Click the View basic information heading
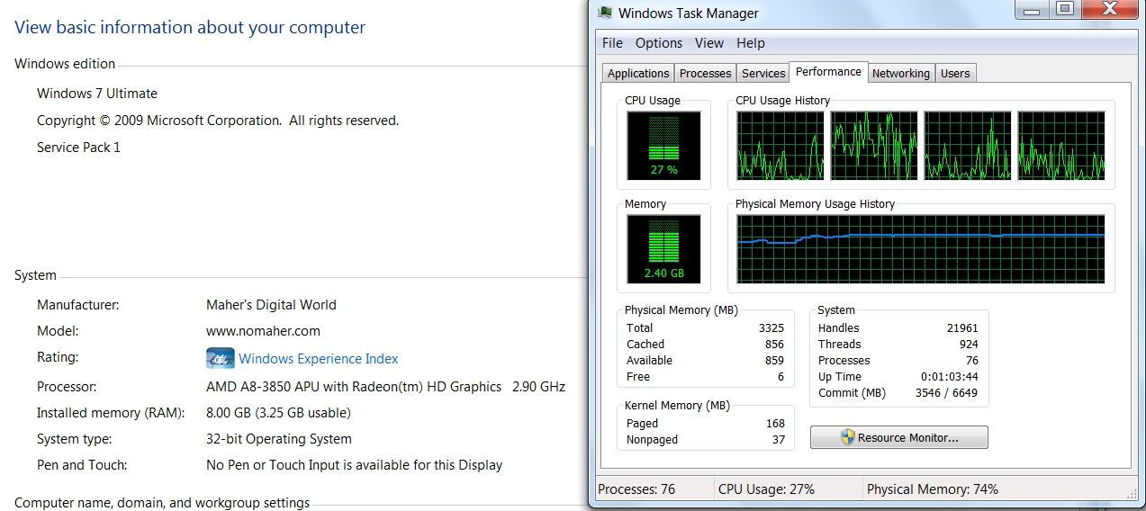Screen dimensions: 1146x511 pyautogui.click(x=190, y=27)
